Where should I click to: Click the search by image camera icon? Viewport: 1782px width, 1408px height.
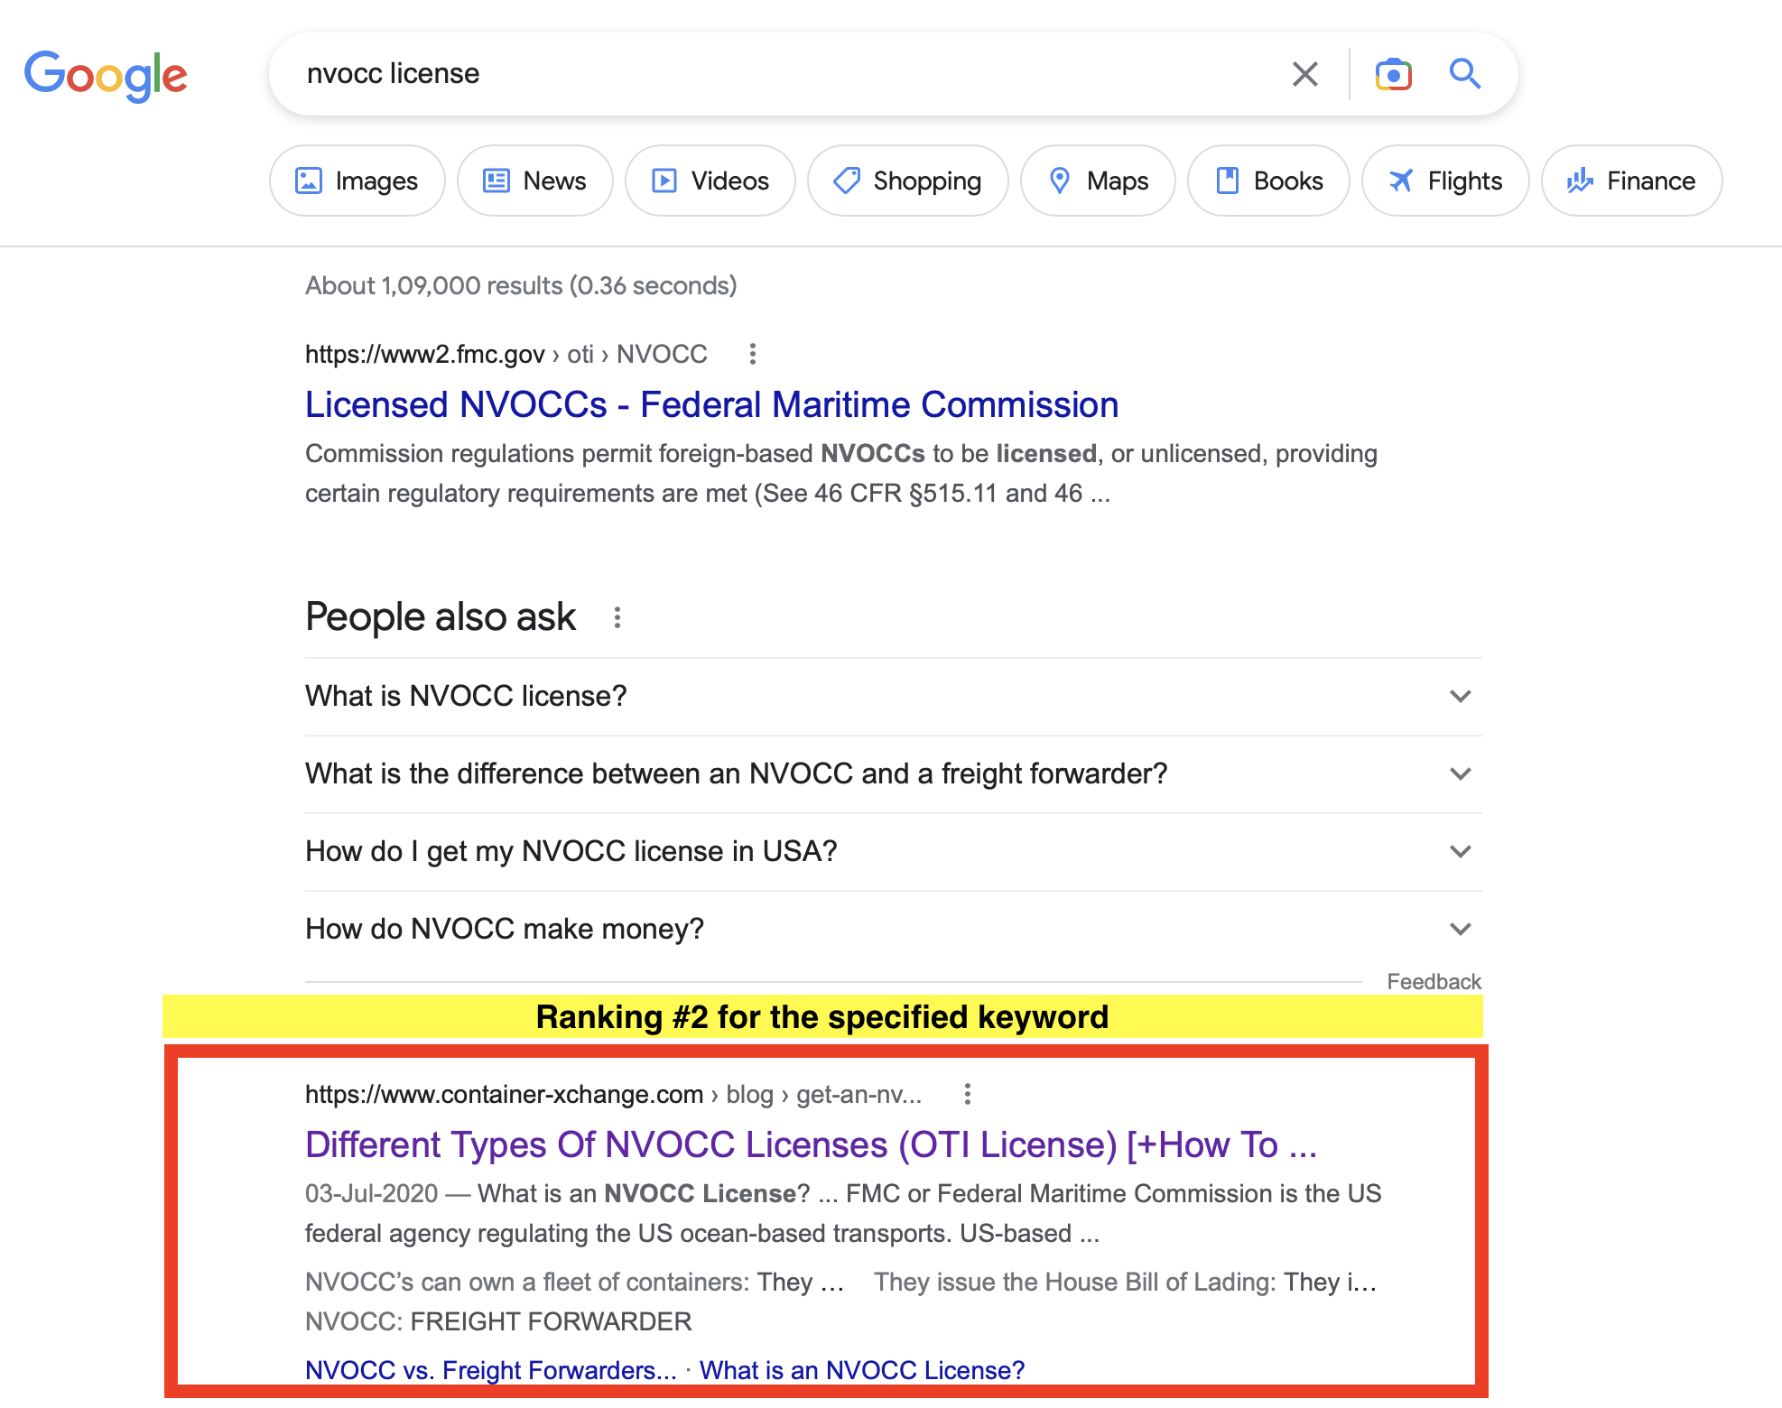[1393, 74]
